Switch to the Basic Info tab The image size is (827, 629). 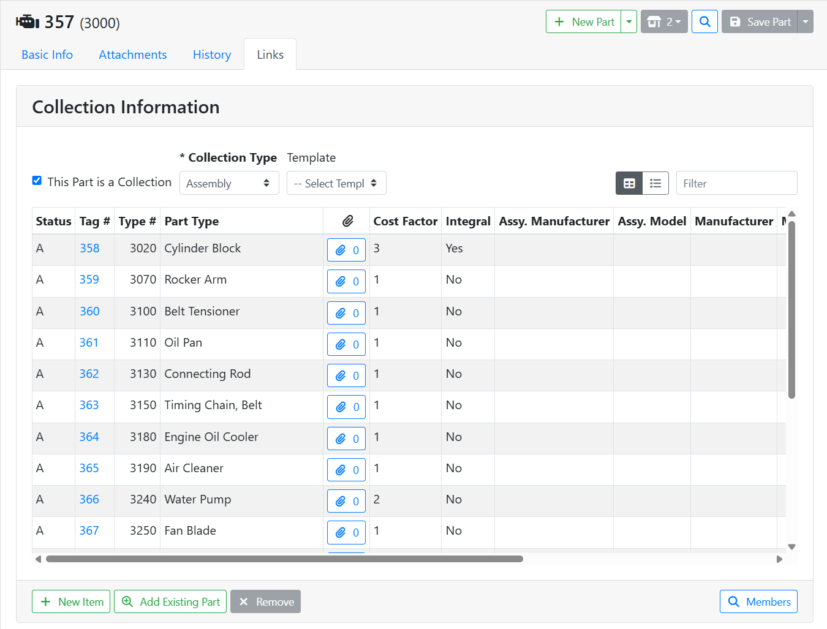point(47,55)
